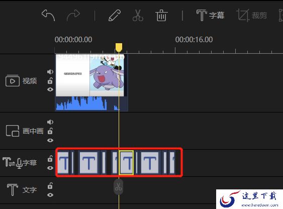
Task: Click the 裁剪 crop tool
Action: pyautogui.click(x=252, y=16)
